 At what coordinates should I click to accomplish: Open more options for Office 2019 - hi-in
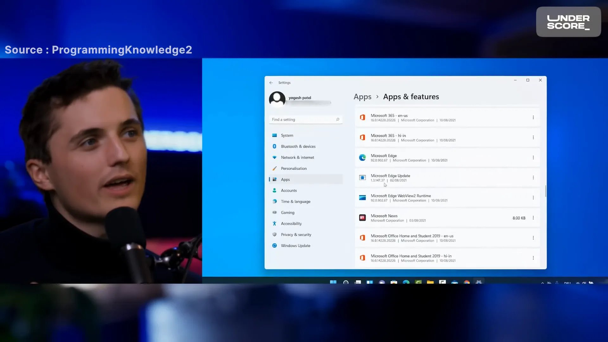coord(533,258)
